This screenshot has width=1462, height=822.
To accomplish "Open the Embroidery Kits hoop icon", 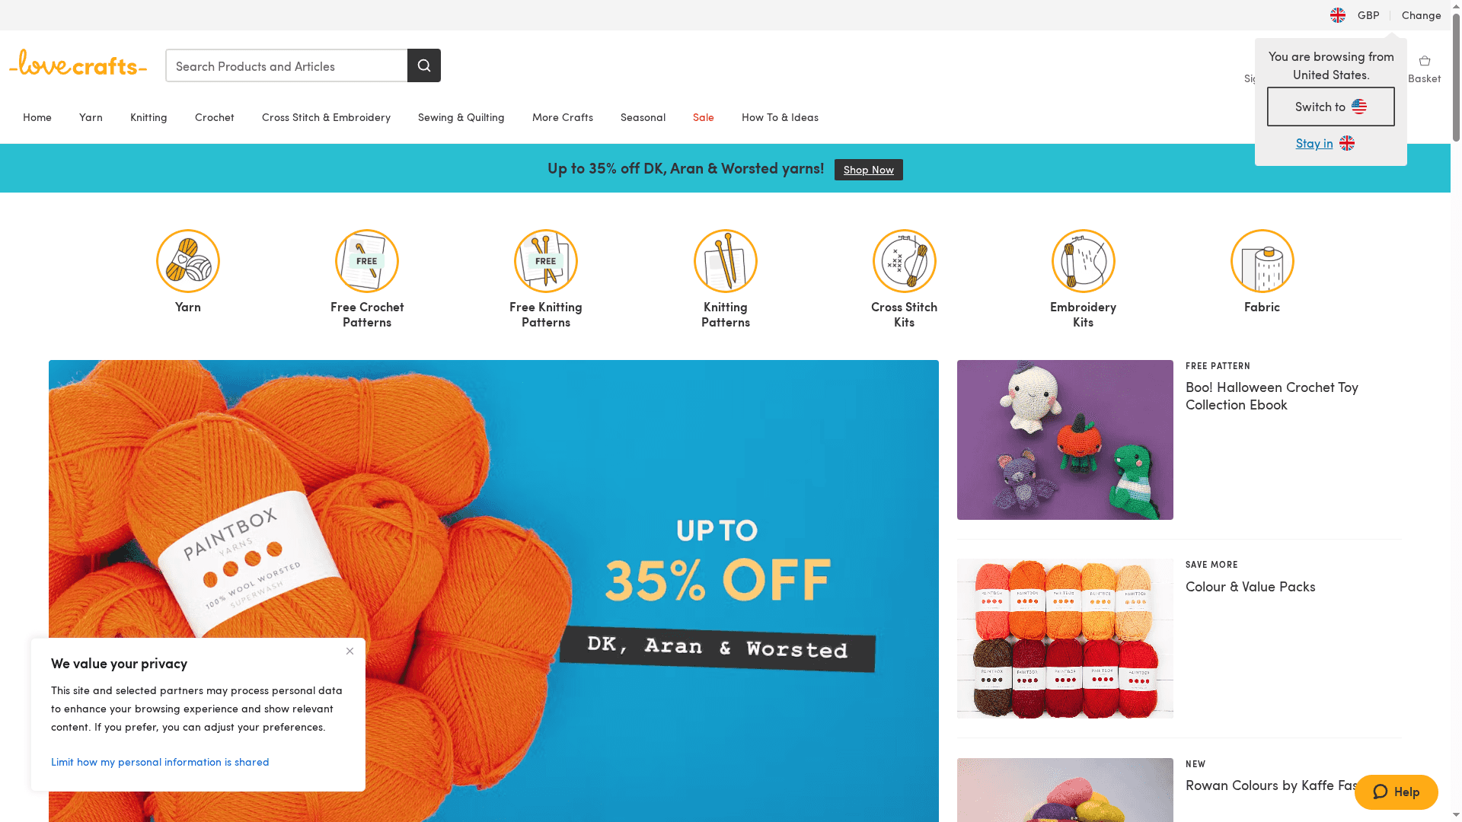I will coord(1084,261).
